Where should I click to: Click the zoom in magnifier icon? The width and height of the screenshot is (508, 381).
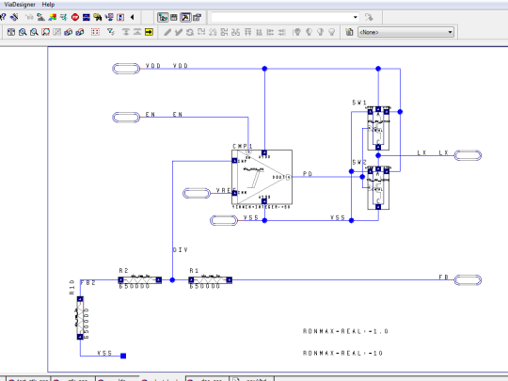pyautogui.click(x=23, y=32)
